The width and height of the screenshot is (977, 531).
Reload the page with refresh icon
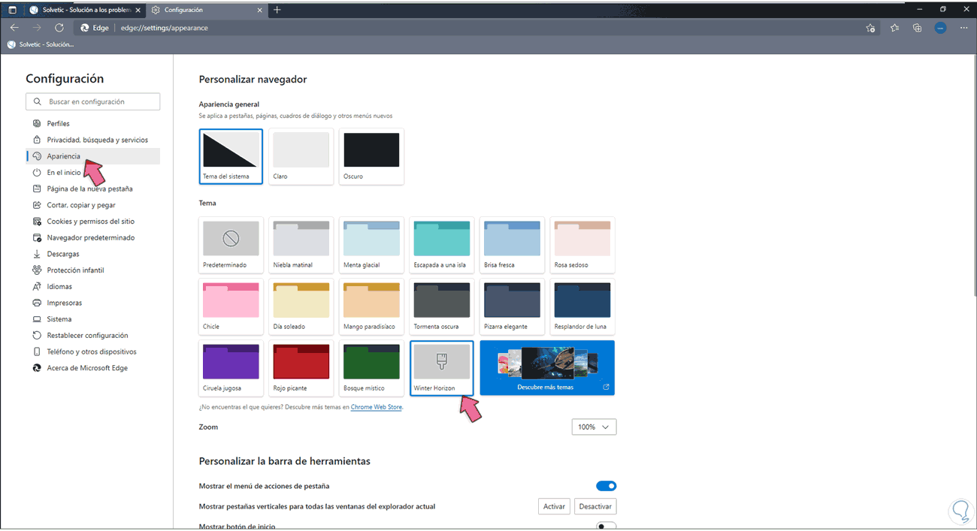[x=59, y=28]
